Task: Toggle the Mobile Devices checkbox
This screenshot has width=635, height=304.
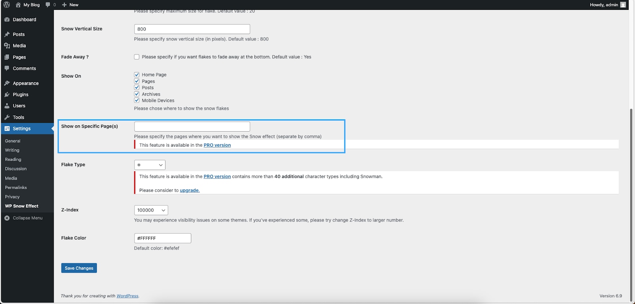Action: coord(137,101)
